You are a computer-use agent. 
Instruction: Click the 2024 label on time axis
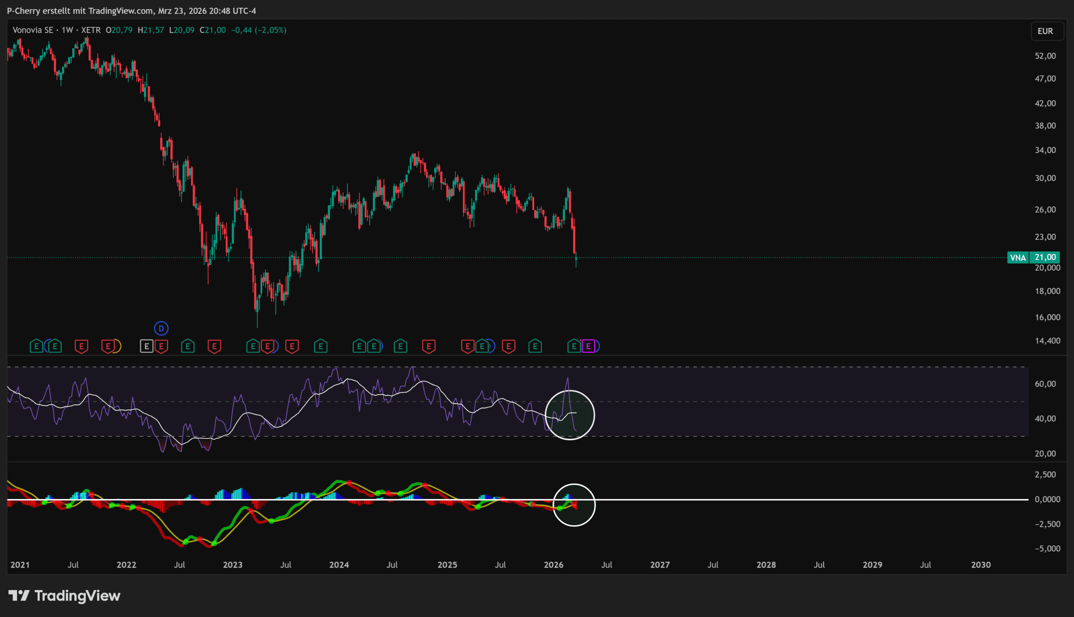point(339,565)
